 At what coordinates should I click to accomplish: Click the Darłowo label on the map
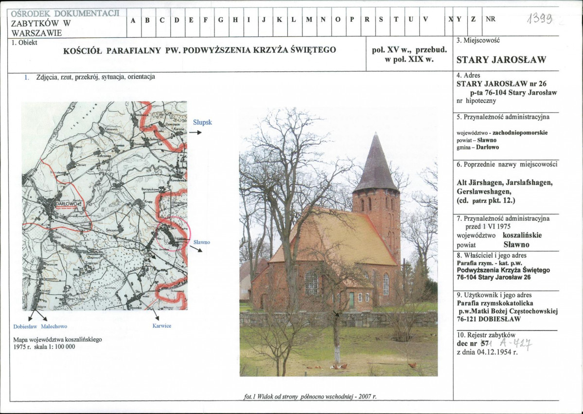67,204
